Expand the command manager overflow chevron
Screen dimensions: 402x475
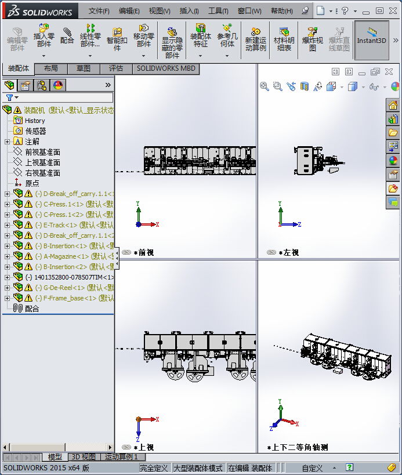(396, 40)
